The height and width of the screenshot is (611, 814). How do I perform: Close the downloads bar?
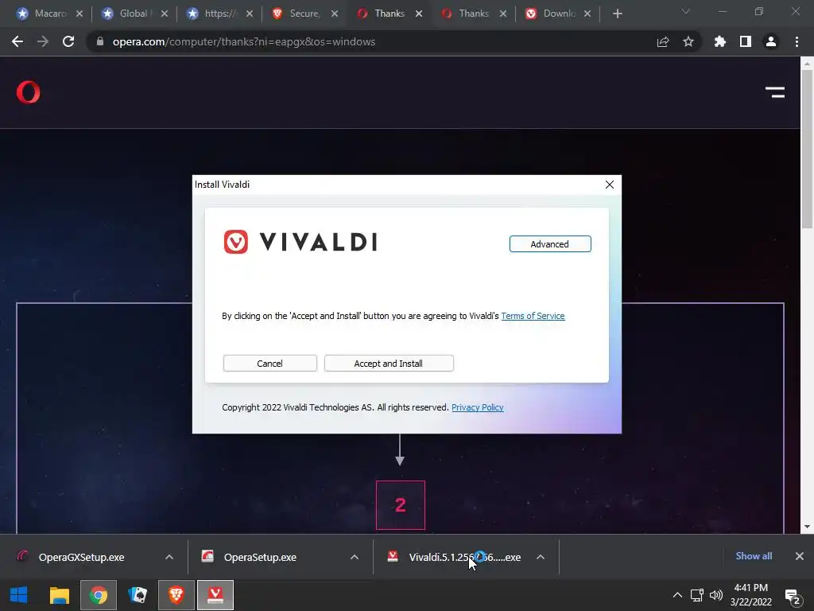pyautogui.click(x=800, y=556)
